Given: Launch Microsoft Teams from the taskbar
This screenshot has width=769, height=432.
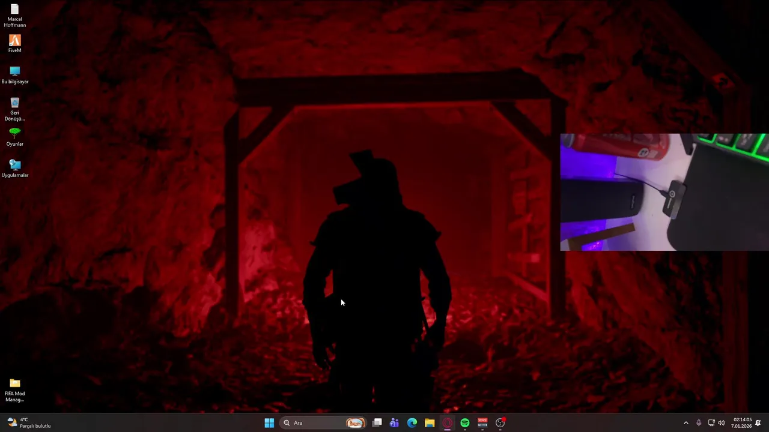Looking at the screenshot, I should click(x=394, y=423).
